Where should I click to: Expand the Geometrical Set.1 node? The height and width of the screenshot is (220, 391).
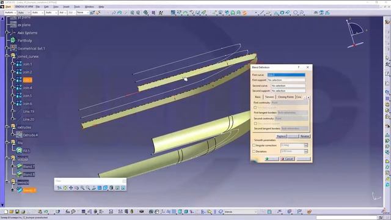(x=7, y=48)
